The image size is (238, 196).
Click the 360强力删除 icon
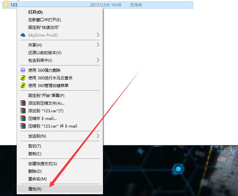click(x=23, y=70)
